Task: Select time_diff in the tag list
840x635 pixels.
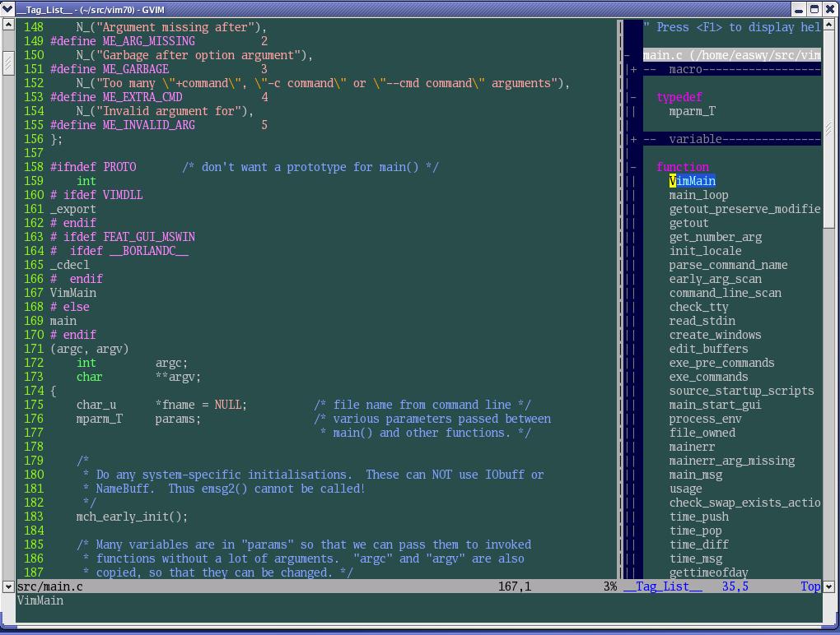Action: pos(698,545)
